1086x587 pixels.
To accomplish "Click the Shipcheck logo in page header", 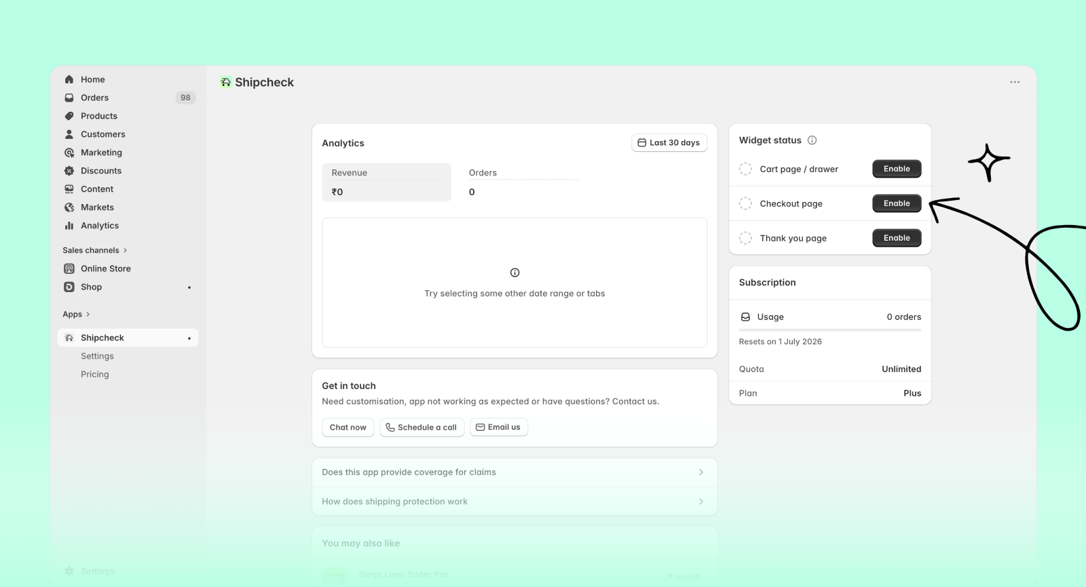I will click(x=226, y=82).
